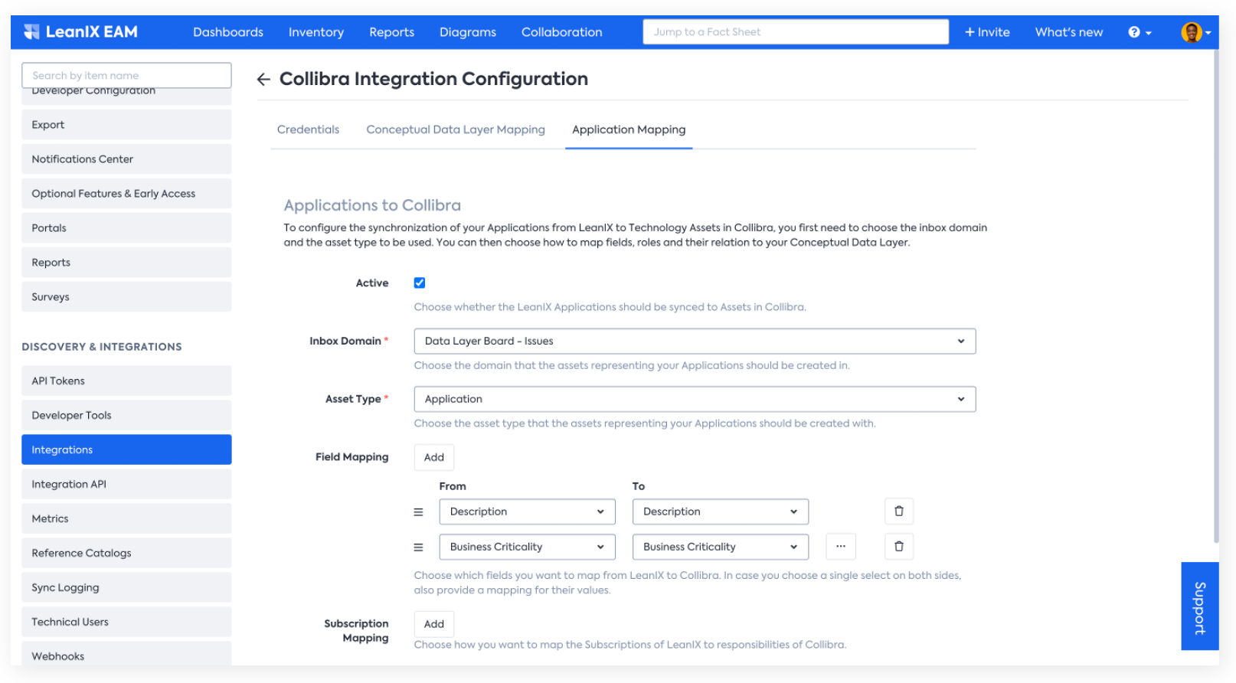Viewport: 1236px width, 683px height.
Task: Change the From field set to Business Criticality
Action: coord(527,547)
